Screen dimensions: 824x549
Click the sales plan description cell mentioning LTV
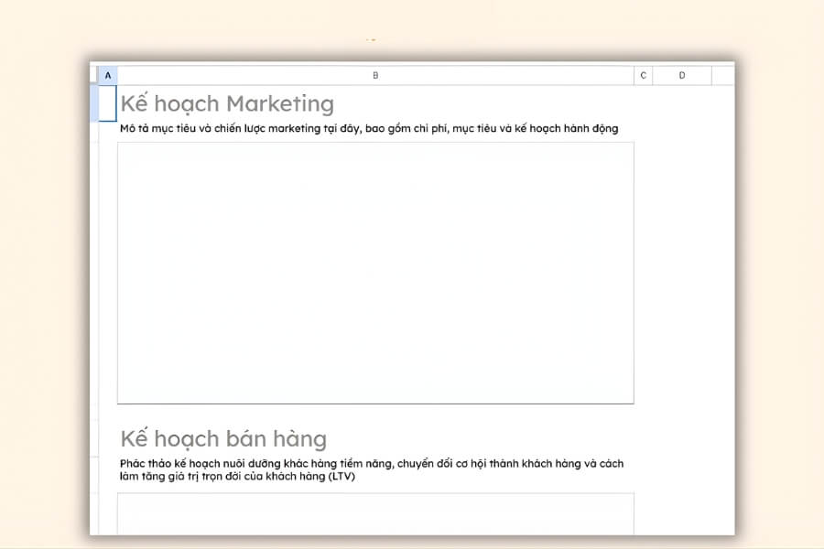coord(366,467)
